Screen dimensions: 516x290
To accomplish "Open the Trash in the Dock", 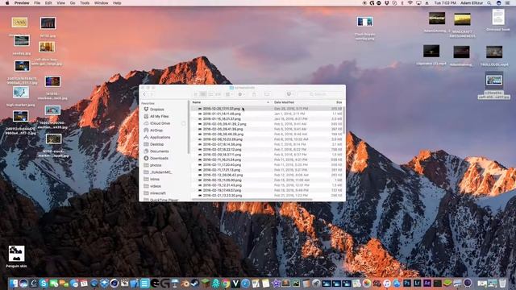I will pos(502,283).
